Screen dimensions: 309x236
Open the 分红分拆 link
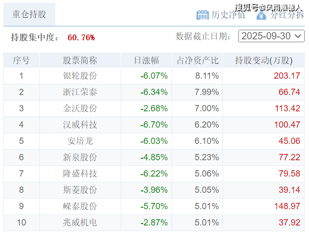pyautogui.click(x=286, y=14)
